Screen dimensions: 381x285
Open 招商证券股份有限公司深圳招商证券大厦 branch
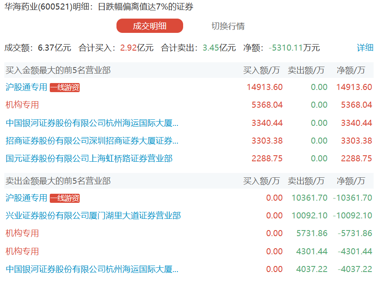pyautogui.click(x=92, y=141)
